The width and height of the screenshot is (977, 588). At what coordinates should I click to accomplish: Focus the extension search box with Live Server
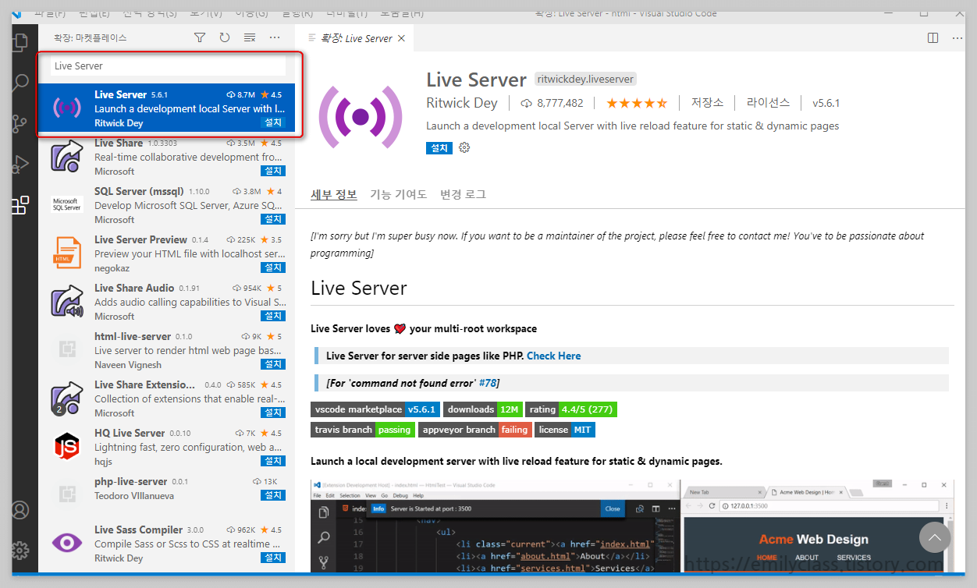pos(169,66)
